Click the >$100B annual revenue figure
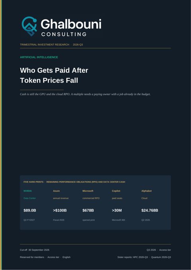The height and width of the screenshot is (270, 191). [x=60, y=210]
